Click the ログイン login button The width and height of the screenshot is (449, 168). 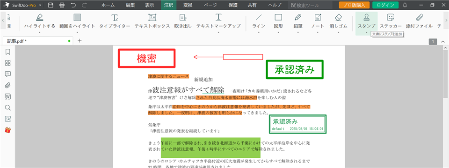[x=385, y=5]
